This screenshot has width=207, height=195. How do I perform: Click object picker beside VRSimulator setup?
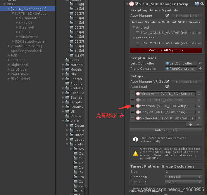(x=199, y=118)
